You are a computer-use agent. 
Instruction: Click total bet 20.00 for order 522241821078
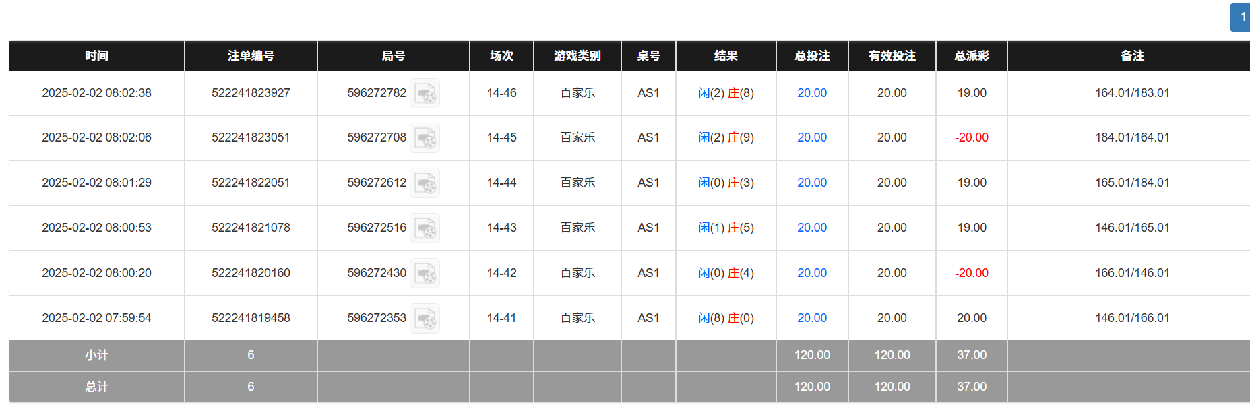point(812,228)
